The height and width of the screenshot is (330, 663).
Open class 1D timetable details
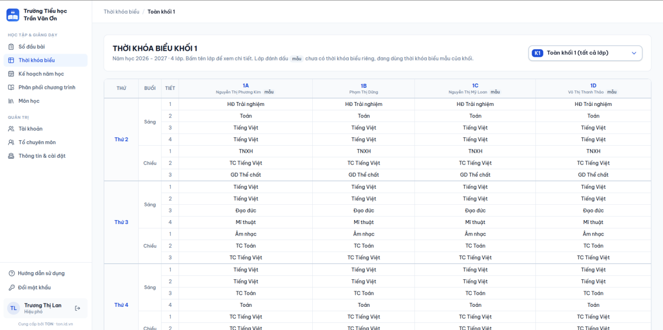click(x=593, y=86)
